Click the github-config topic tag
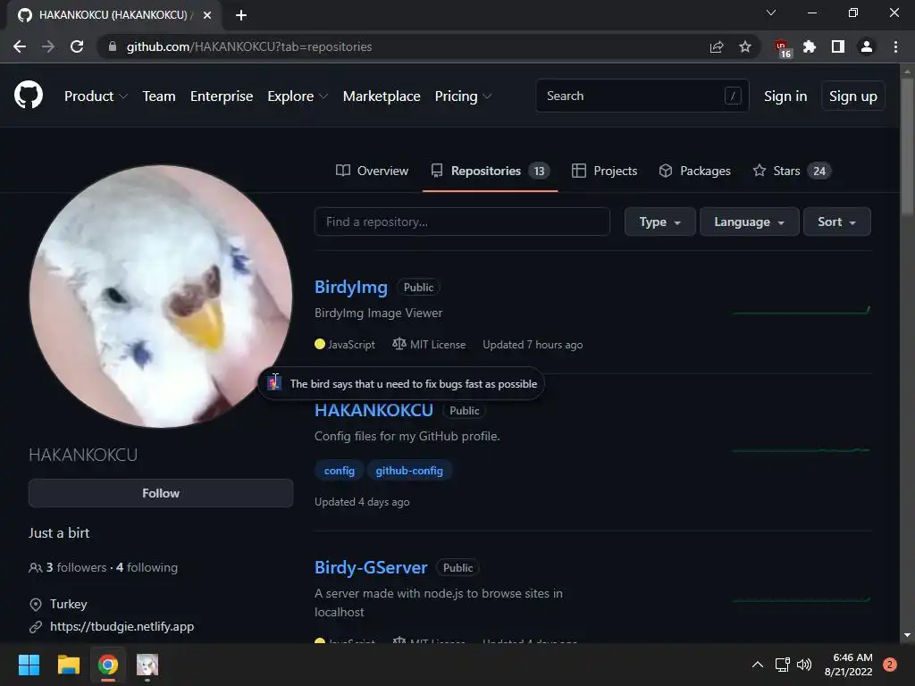 point(409,470)
